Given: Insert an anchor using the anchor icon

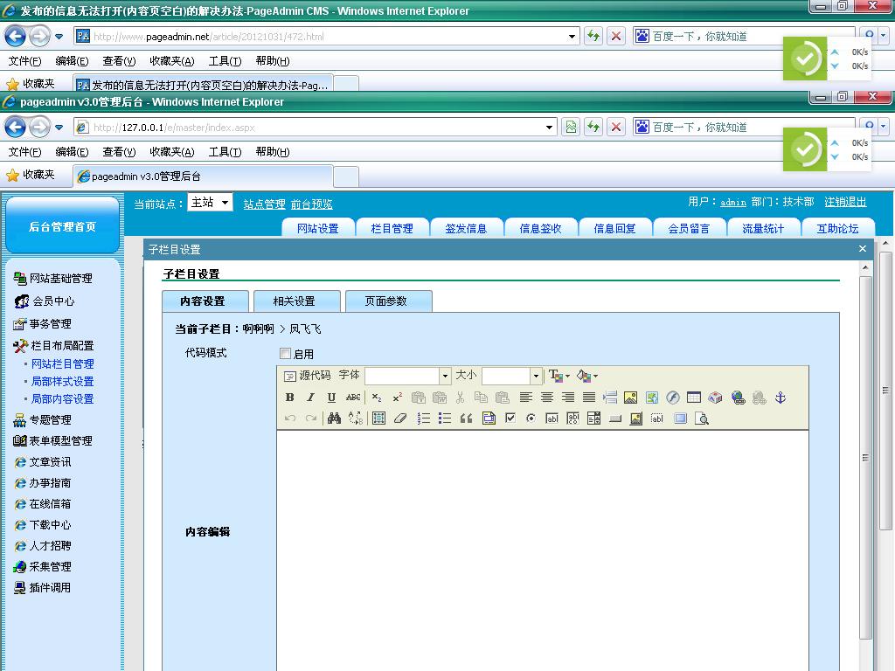Looking at the screenshot, I should 781,398.
